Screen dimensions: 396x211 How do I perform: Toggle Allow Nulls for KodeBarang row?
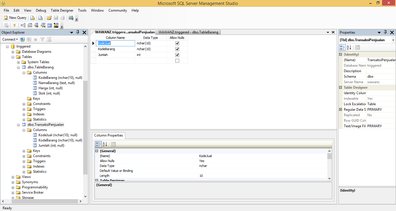coord(177,49)
